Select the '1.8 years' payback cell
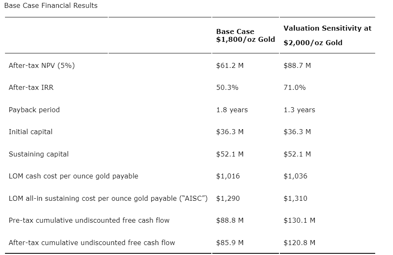 point(232,110)
